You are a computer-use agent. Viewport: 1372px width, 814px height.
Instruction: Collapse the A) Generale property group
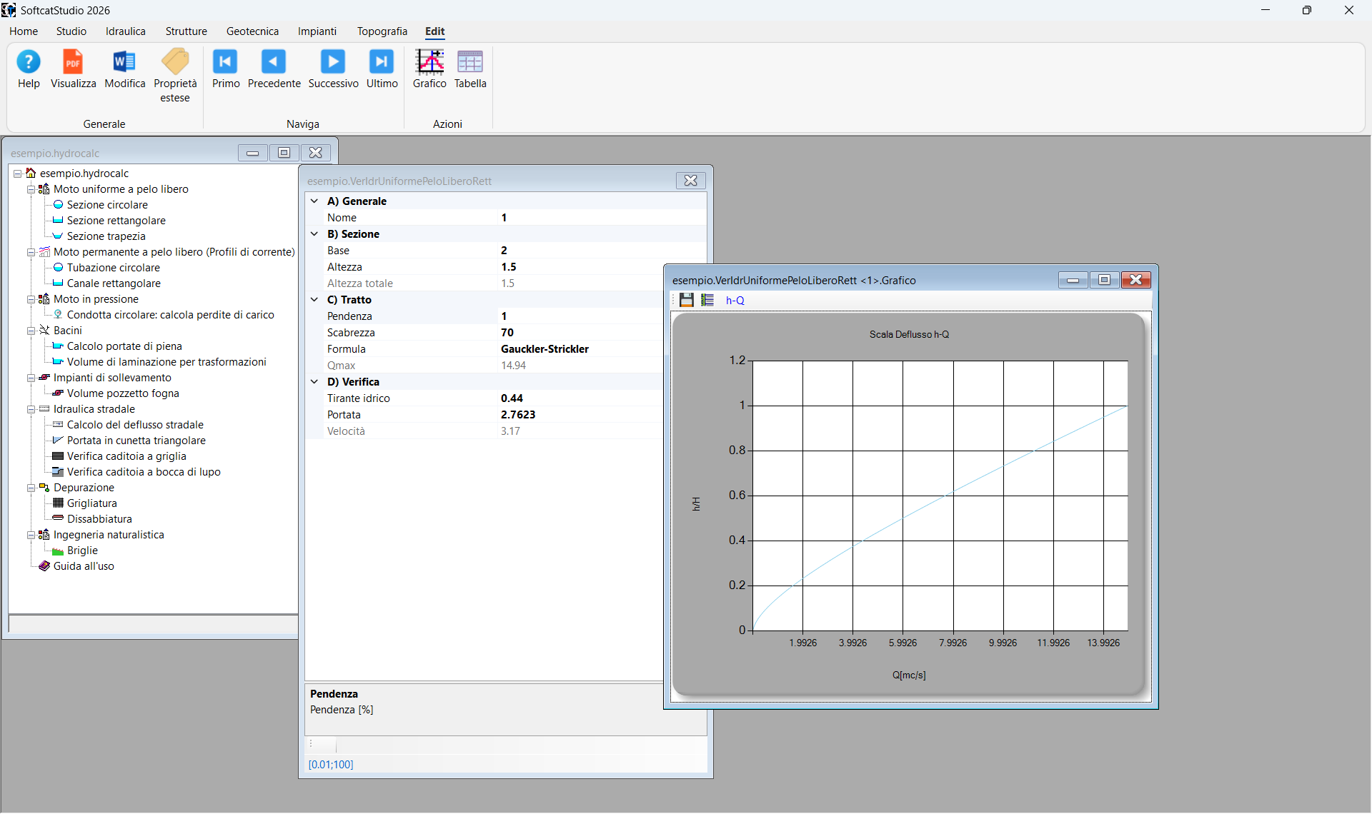coord(314,201)
